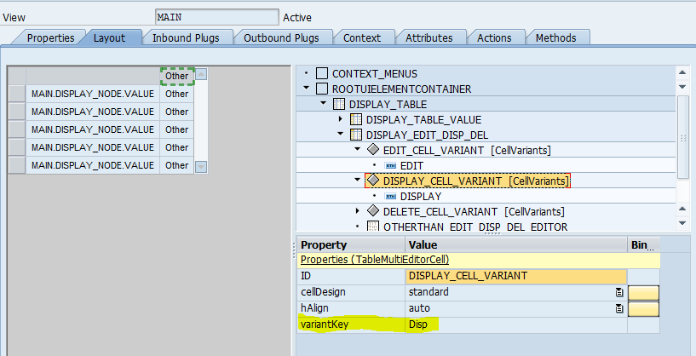Click the preview table's down scroll arrow
The width and height of the screenshot is (696, 356).
click(x=201, y=167)
